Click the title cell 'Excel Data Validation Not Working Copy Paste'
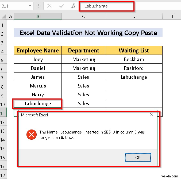The image size is (181, 179). (x=88, y=33)
